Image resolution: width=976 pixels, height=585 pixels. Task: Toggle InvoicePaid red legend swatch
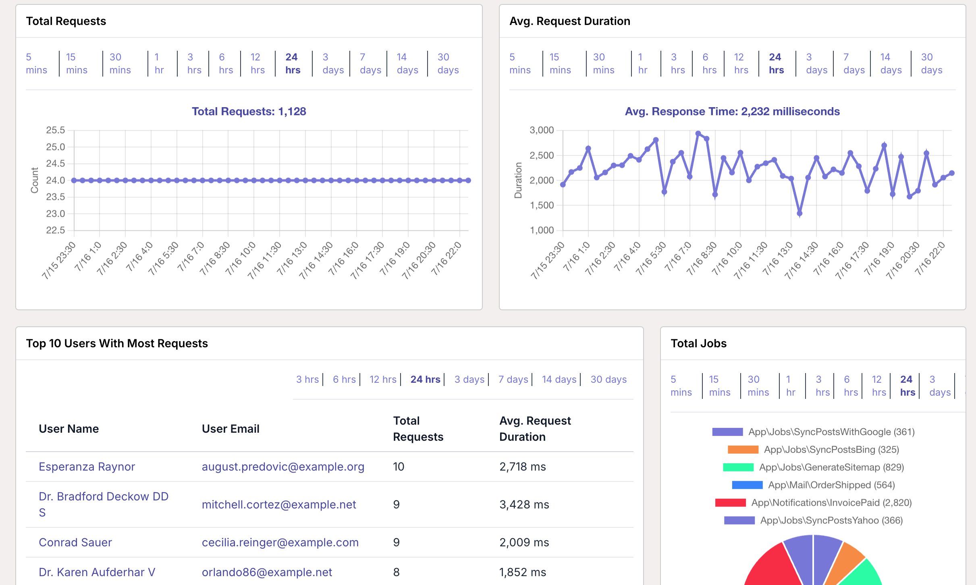[730, 503]
